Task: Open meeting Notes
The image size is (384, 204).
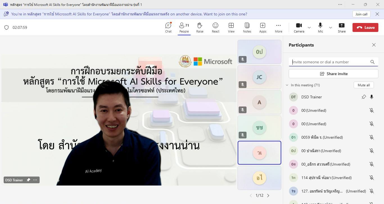Action: tap(247, 27)
